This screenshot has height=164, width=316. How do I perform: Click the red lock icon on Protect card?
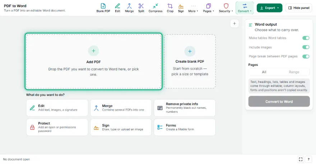pos(32,127)
